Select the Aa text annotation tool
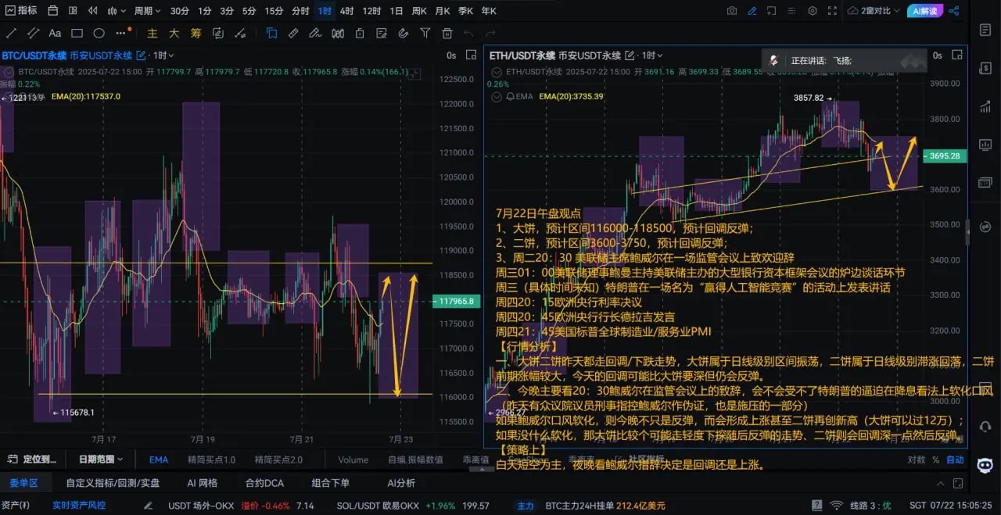 (55, 34)
